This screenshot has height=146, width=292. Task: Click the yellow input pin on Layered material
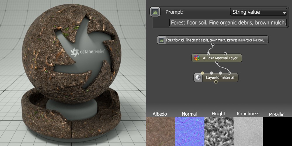202,73
